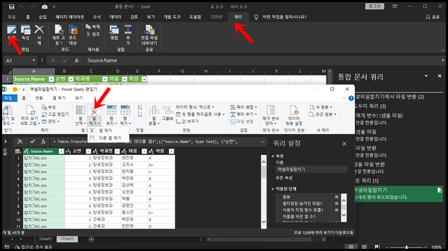Open the 학과명 column filter in Power Query preview

tap(117, 151)
